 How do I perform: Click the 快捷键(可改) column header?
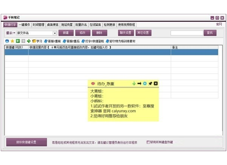click(17, 47)
